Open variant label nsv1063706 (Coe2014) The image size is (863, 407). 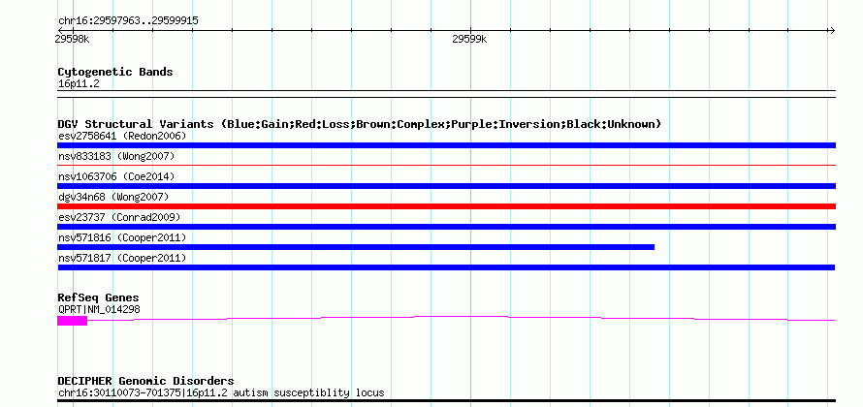pyautogui.click(x=116, y=176)
